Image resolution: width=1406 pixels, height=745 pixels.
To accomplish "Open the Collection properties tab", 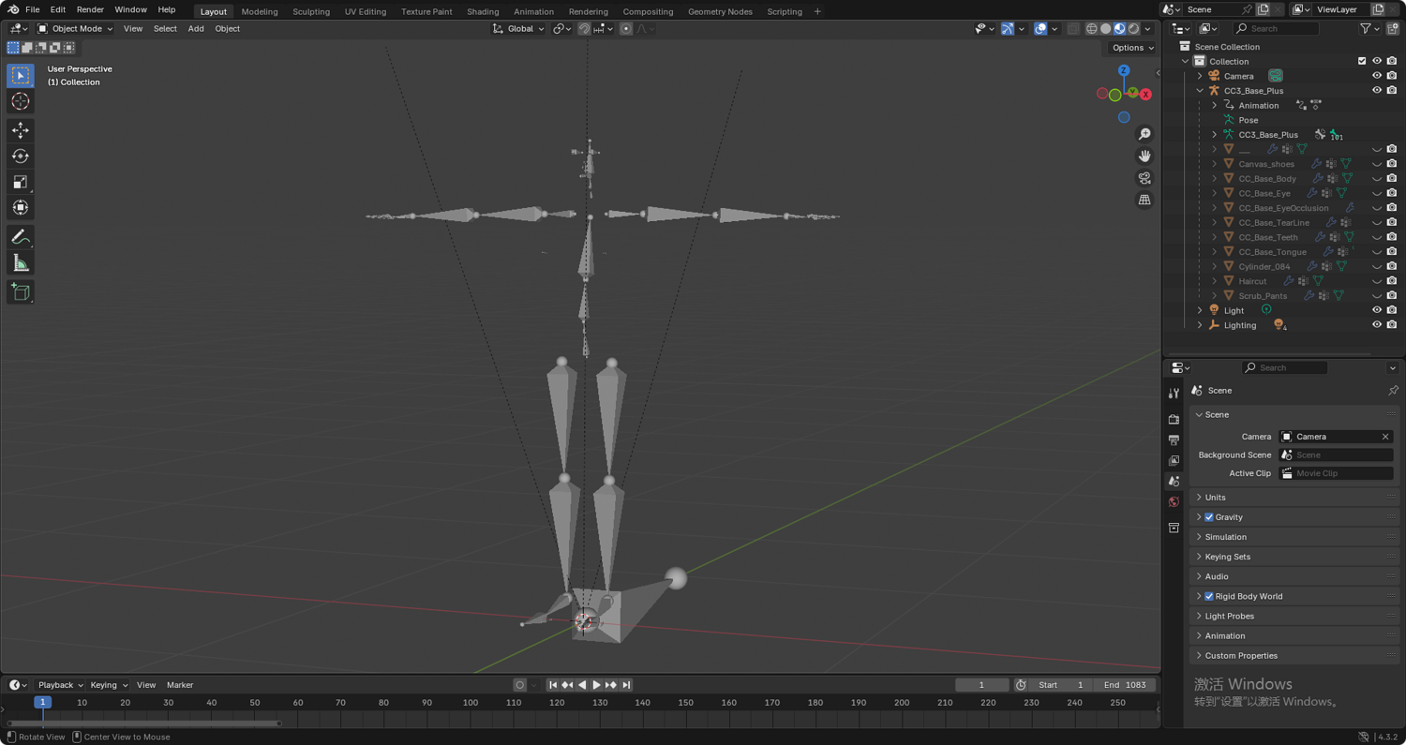I will [1174, 528].
